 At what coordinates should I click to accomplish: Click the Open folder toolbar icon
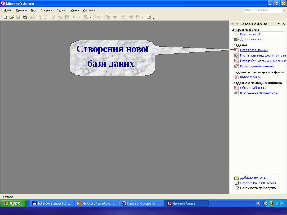[11, 17]
